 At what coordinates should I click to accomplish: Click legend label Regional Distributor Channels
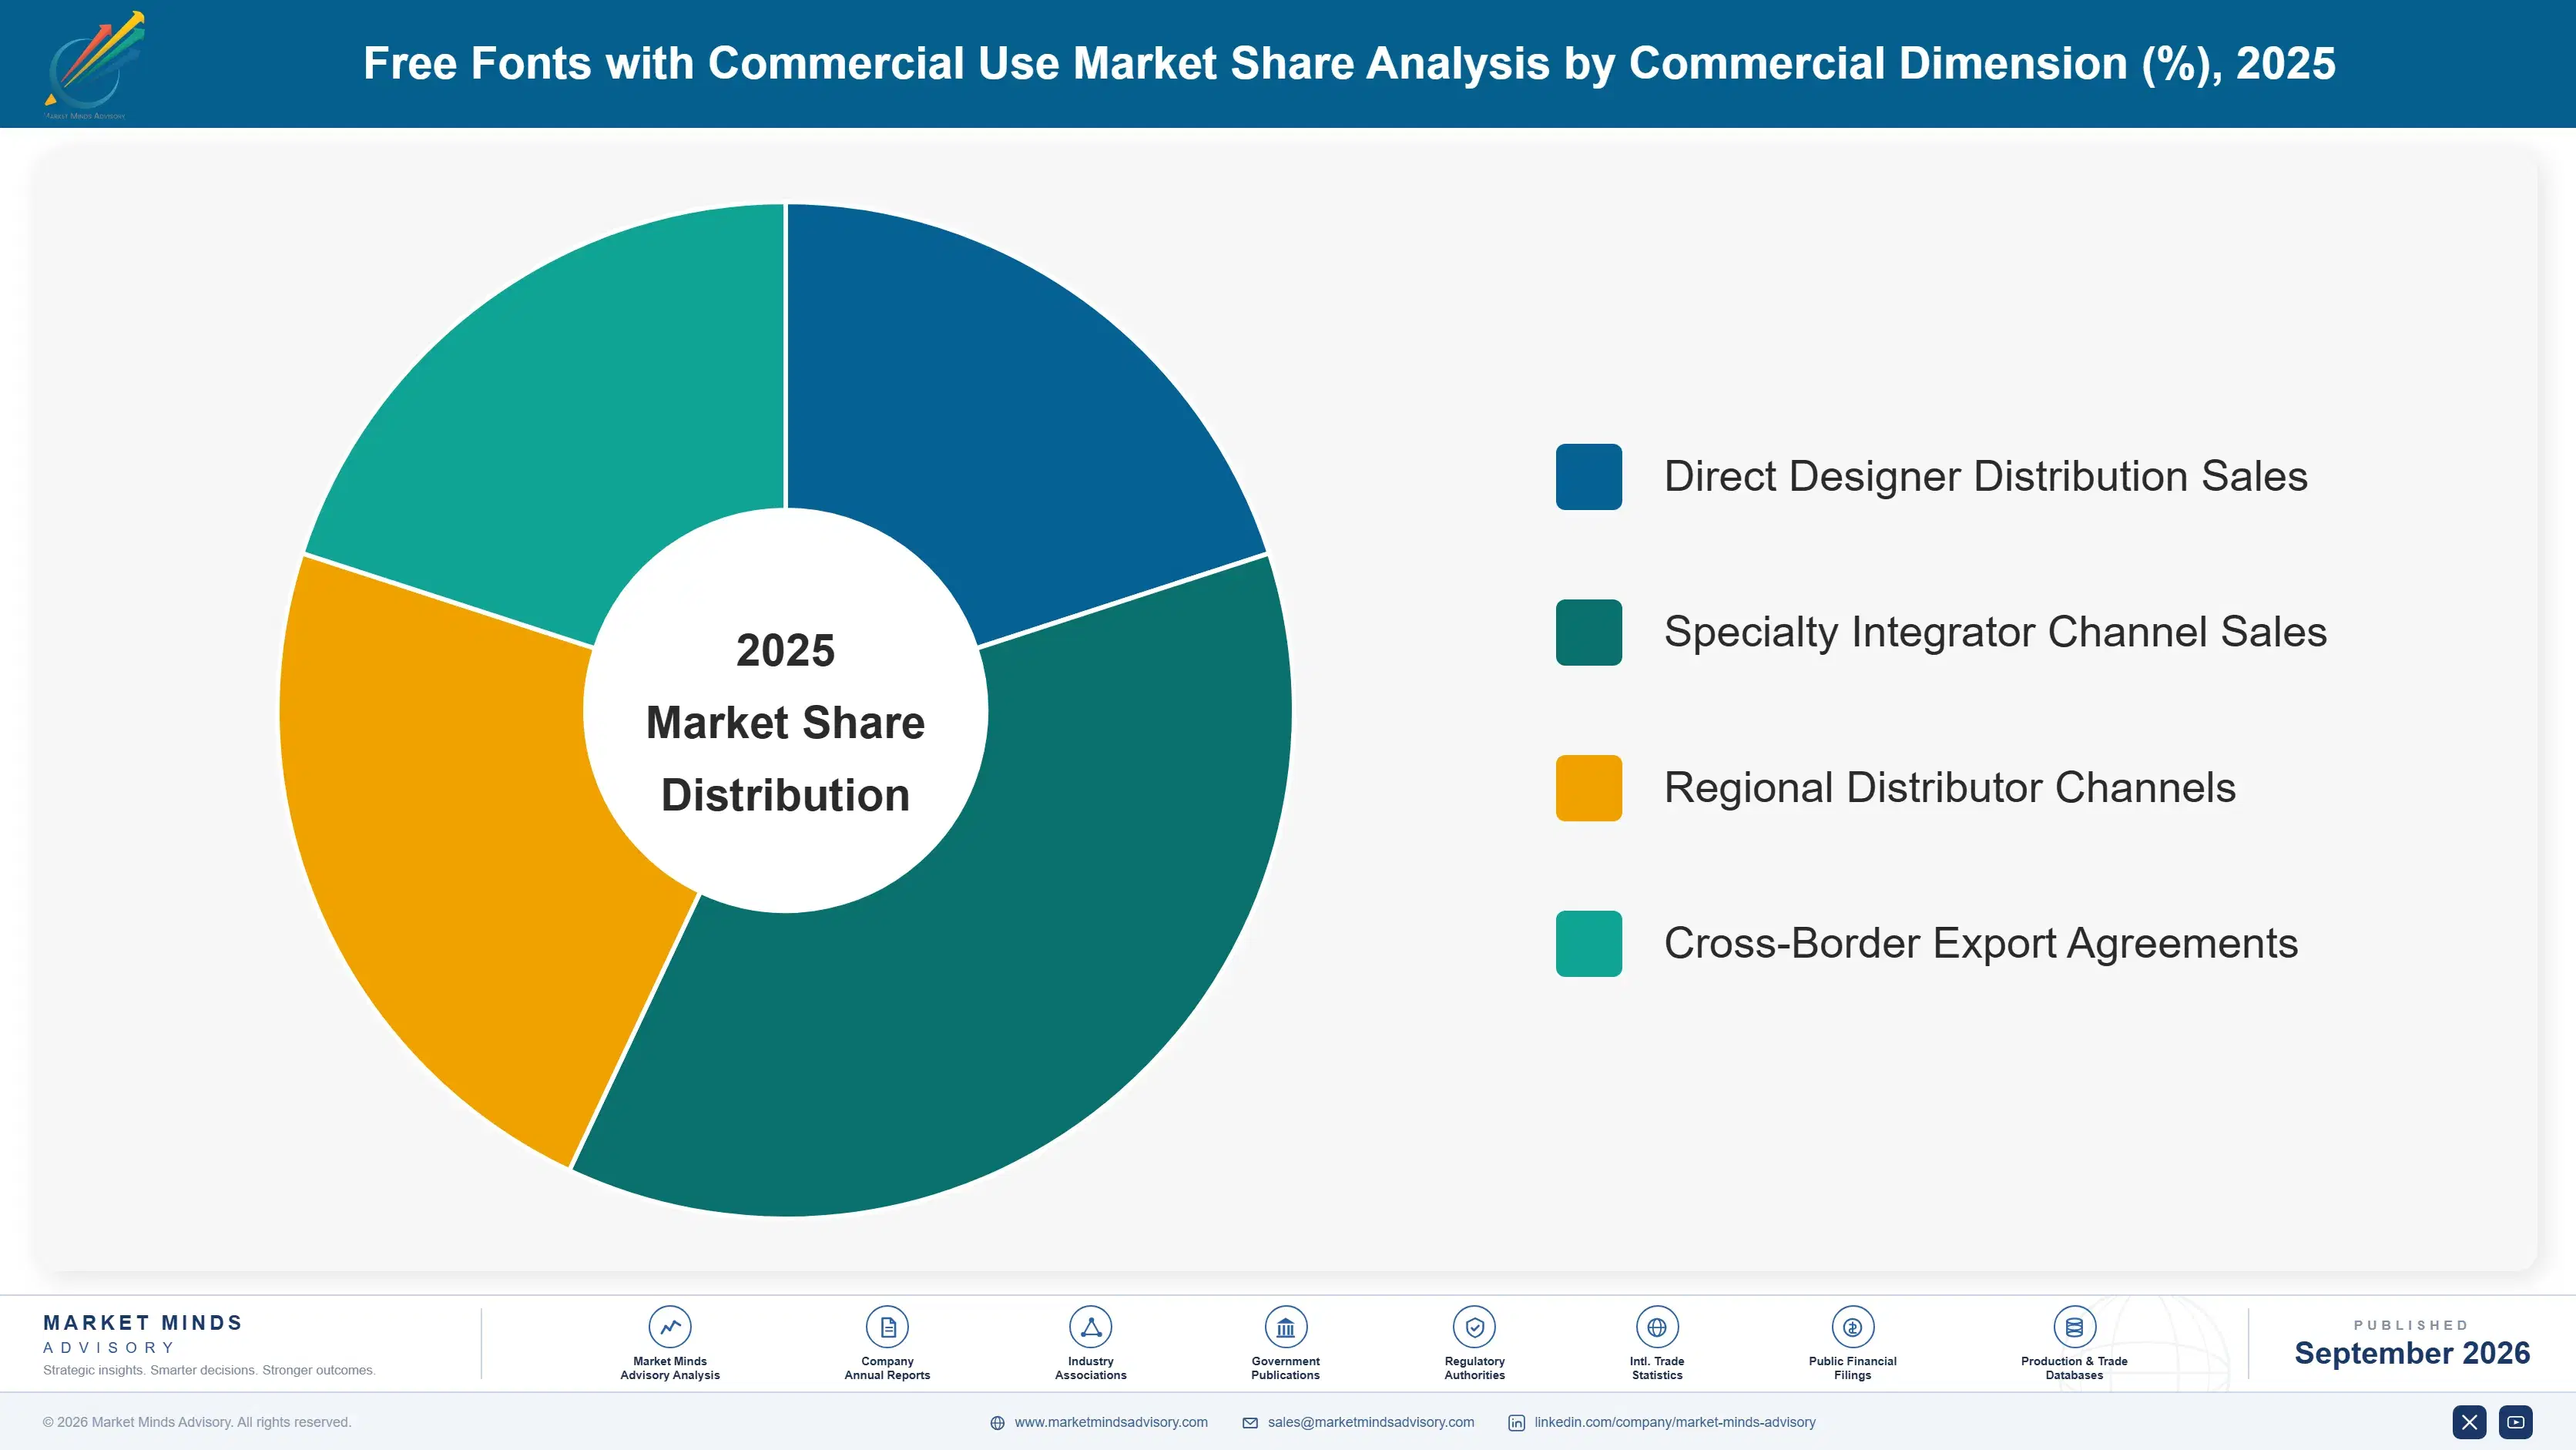pos(1949,788)
